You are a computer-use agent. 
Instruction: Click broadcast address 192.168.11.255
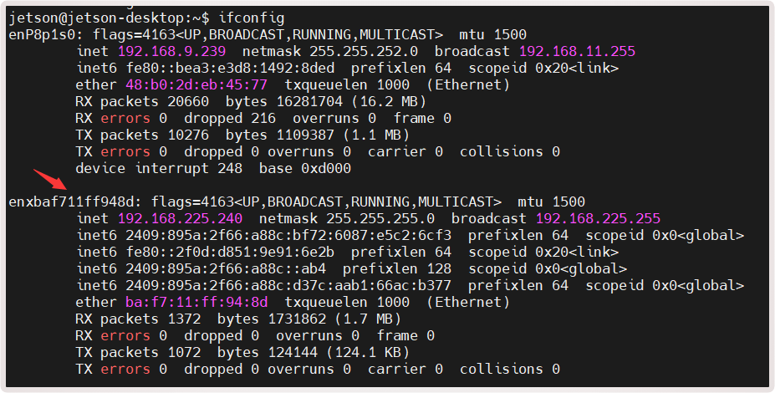[577, 51]
